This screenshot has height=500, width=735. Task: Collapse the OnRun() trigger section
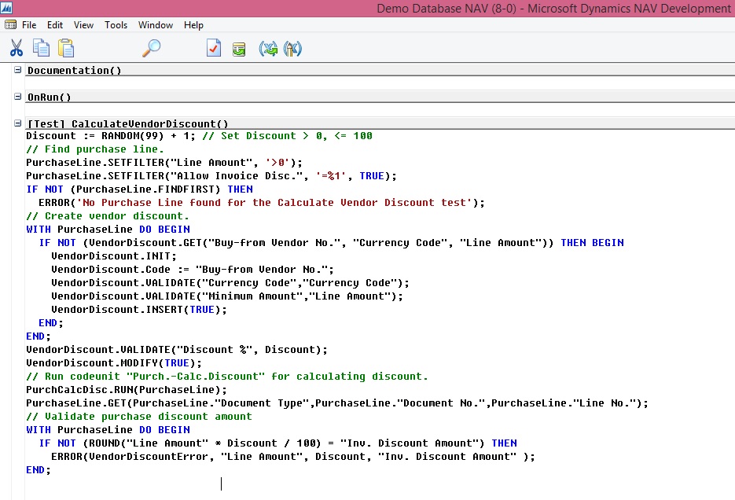pyautogui.click(x=18, y=97)
